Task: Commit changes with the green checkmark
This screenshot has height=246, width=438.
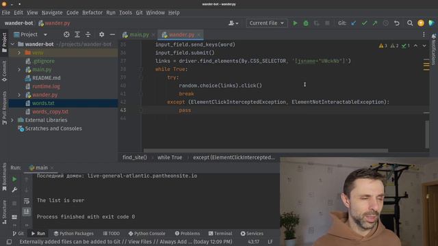Action: (364, 23)
